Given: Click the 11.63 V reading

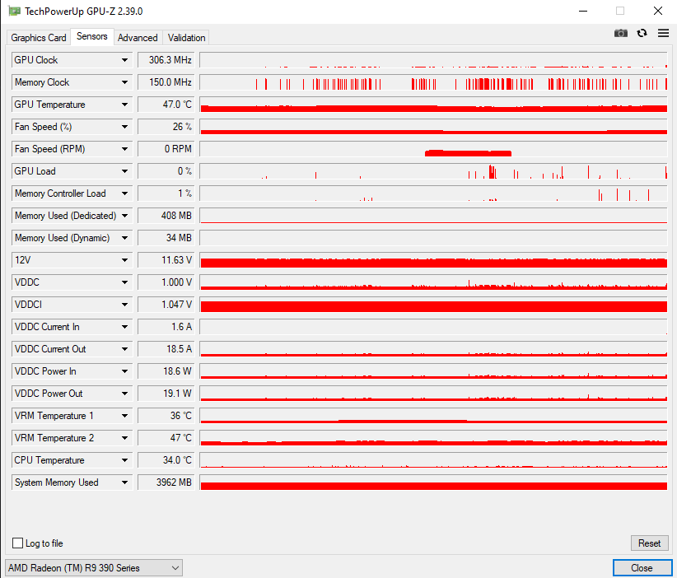Looking at the screenshot, I should click(x=166, y=260).
